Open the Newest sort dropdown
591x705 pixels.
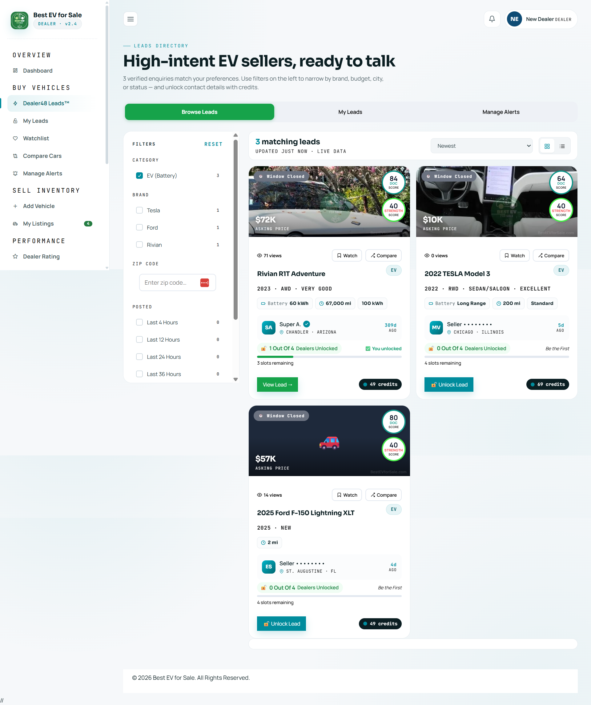coord(481,146)
